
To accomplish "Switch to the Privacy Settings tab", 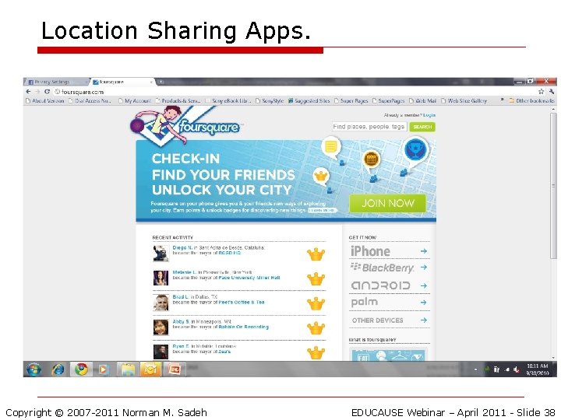I will [x=52, y=82].
